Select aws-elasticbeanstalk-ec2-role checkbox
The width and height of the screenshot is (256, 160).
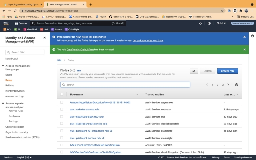(x=62, y=116)
